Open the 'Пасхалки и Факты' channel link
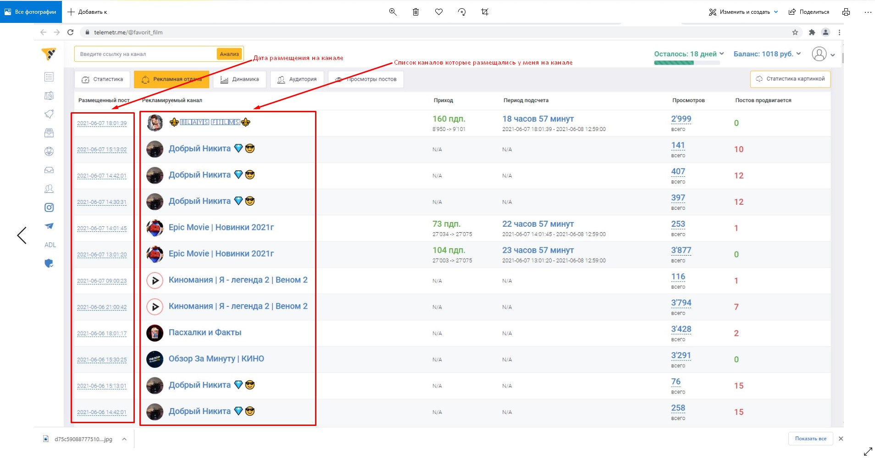The height and width of the screenshot is (458, 875). pos(205,333)
